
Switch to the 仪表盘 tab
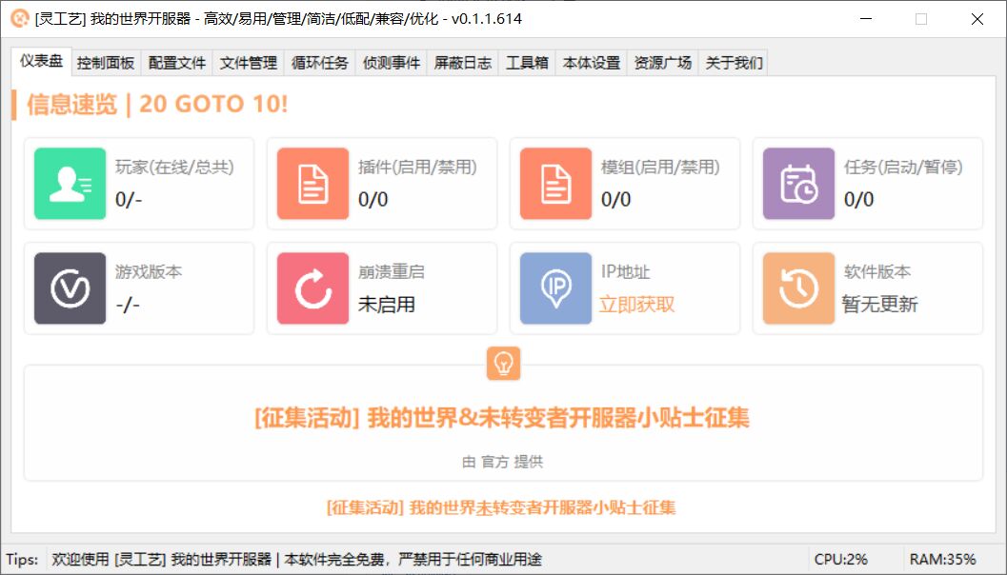pos(41,61)
